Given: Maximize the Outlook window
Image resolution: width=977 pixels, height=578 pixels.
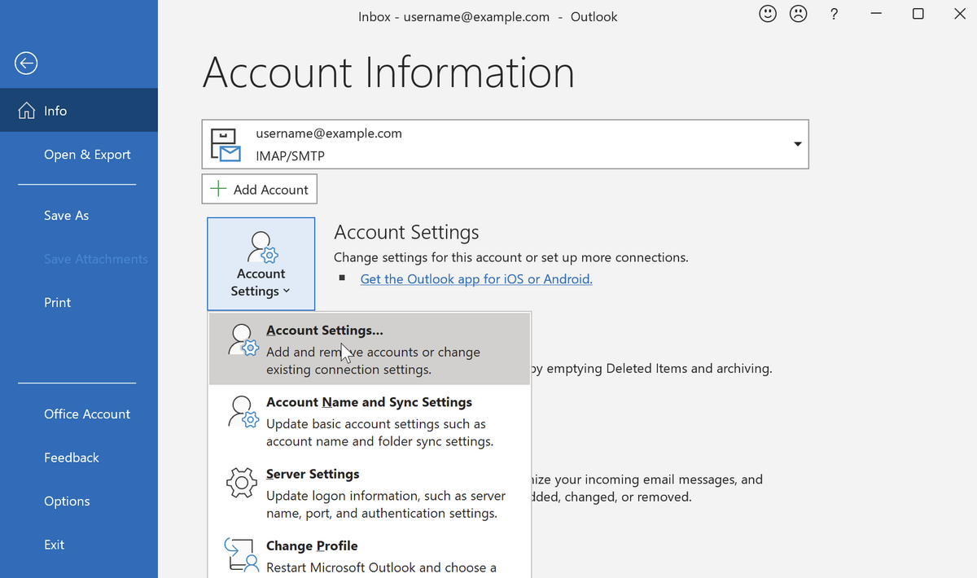Looking at the screenshot, I should tap(918, 14).
